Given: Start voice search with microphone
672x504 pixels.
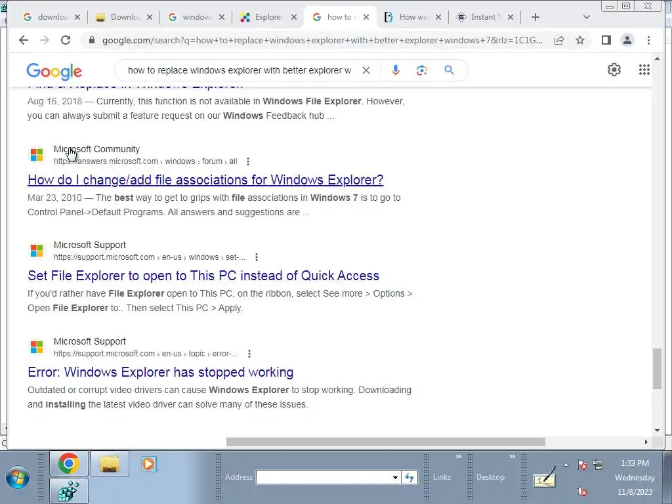Looking at the screenshot, I should pyautogui.click(x=395, y=70).
